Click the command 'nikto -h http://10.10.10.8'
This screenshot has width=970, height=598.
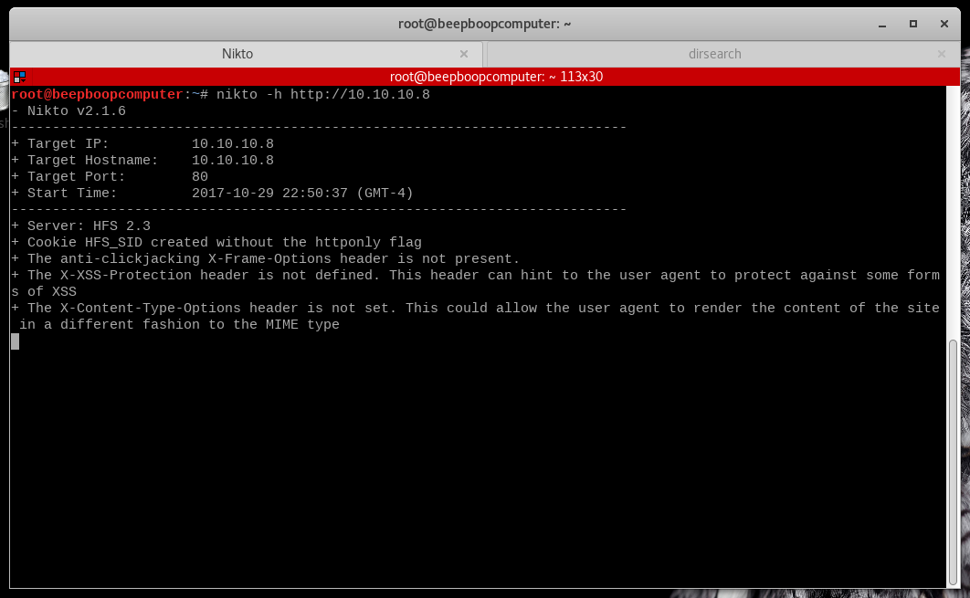tap(323, 95)
